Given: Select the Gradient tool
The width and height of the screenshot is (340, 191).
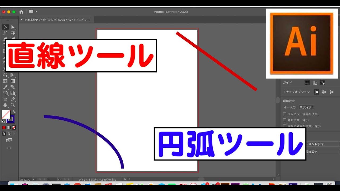Looking at the screenshot, I should 13,81.
